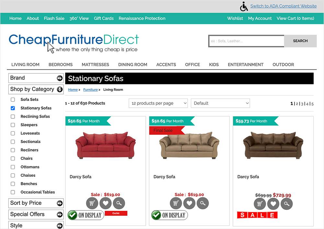Open the products per page dropdown
324x229 pixels.
(x=158, y=103)
